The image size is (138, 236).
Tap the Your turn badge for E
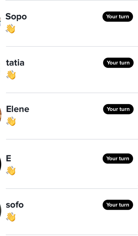pos(118,159)
